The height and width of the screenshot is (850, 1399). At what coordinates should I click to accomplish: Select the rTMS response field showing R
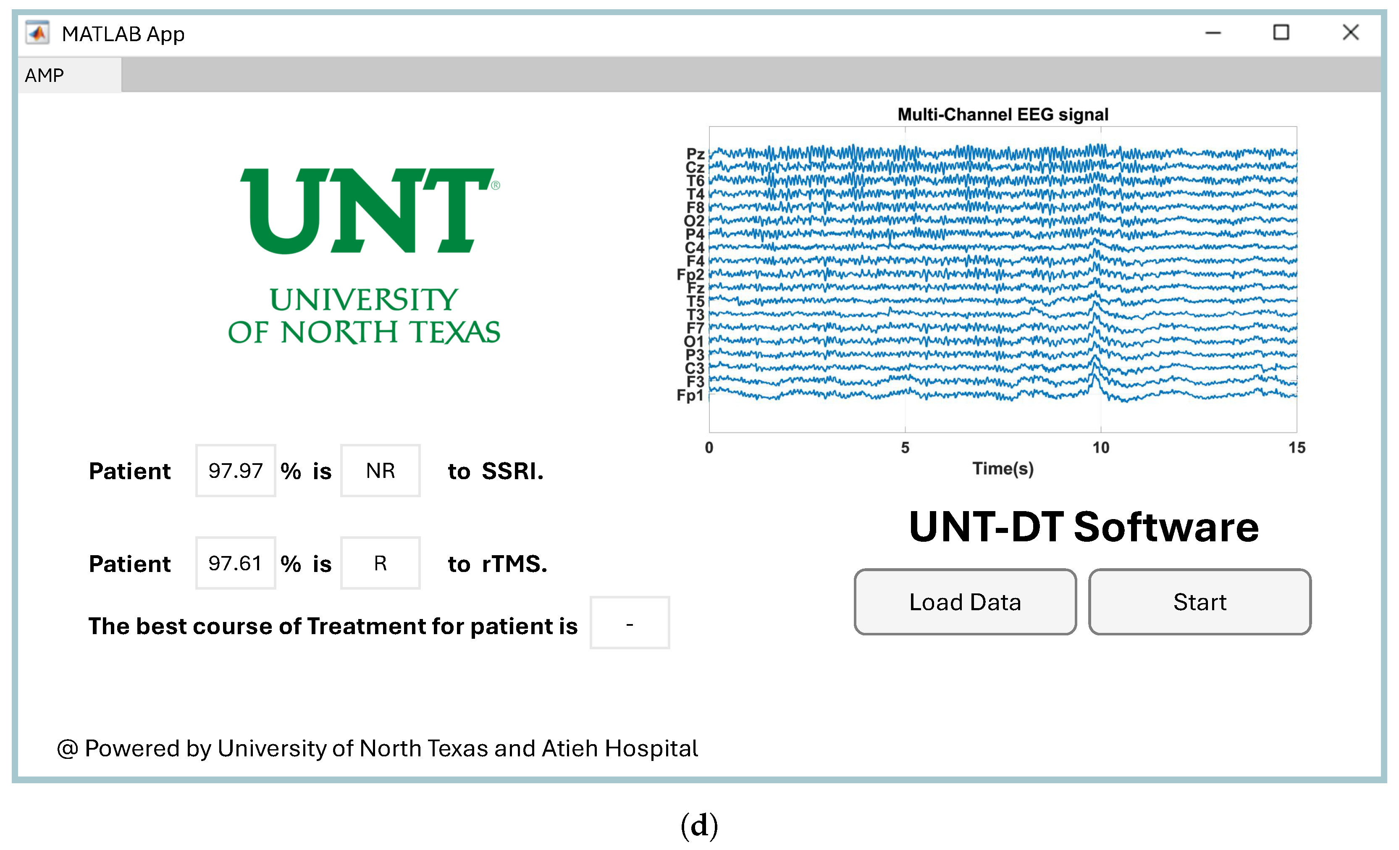pos(381,563)
